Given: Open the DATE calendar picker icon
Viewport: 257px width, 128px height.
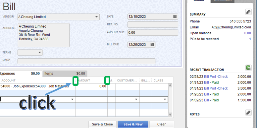Looking at the screenshot, I should (175, 16).
